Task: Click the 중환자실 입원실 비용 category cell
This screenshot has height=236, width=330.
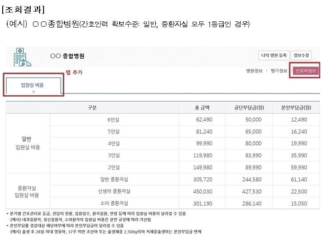Action: [x=28, y=191]
